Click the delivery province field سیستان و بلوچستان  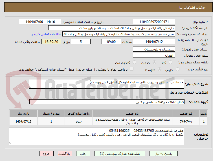[x=154, y=49]
